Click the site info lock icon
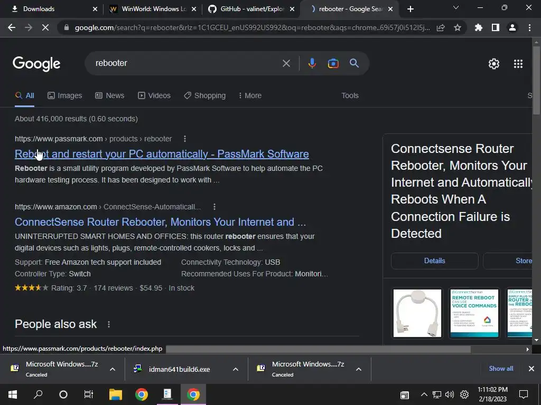The height and width of the screenshot is (405, 541). click(x=67, y=27)
